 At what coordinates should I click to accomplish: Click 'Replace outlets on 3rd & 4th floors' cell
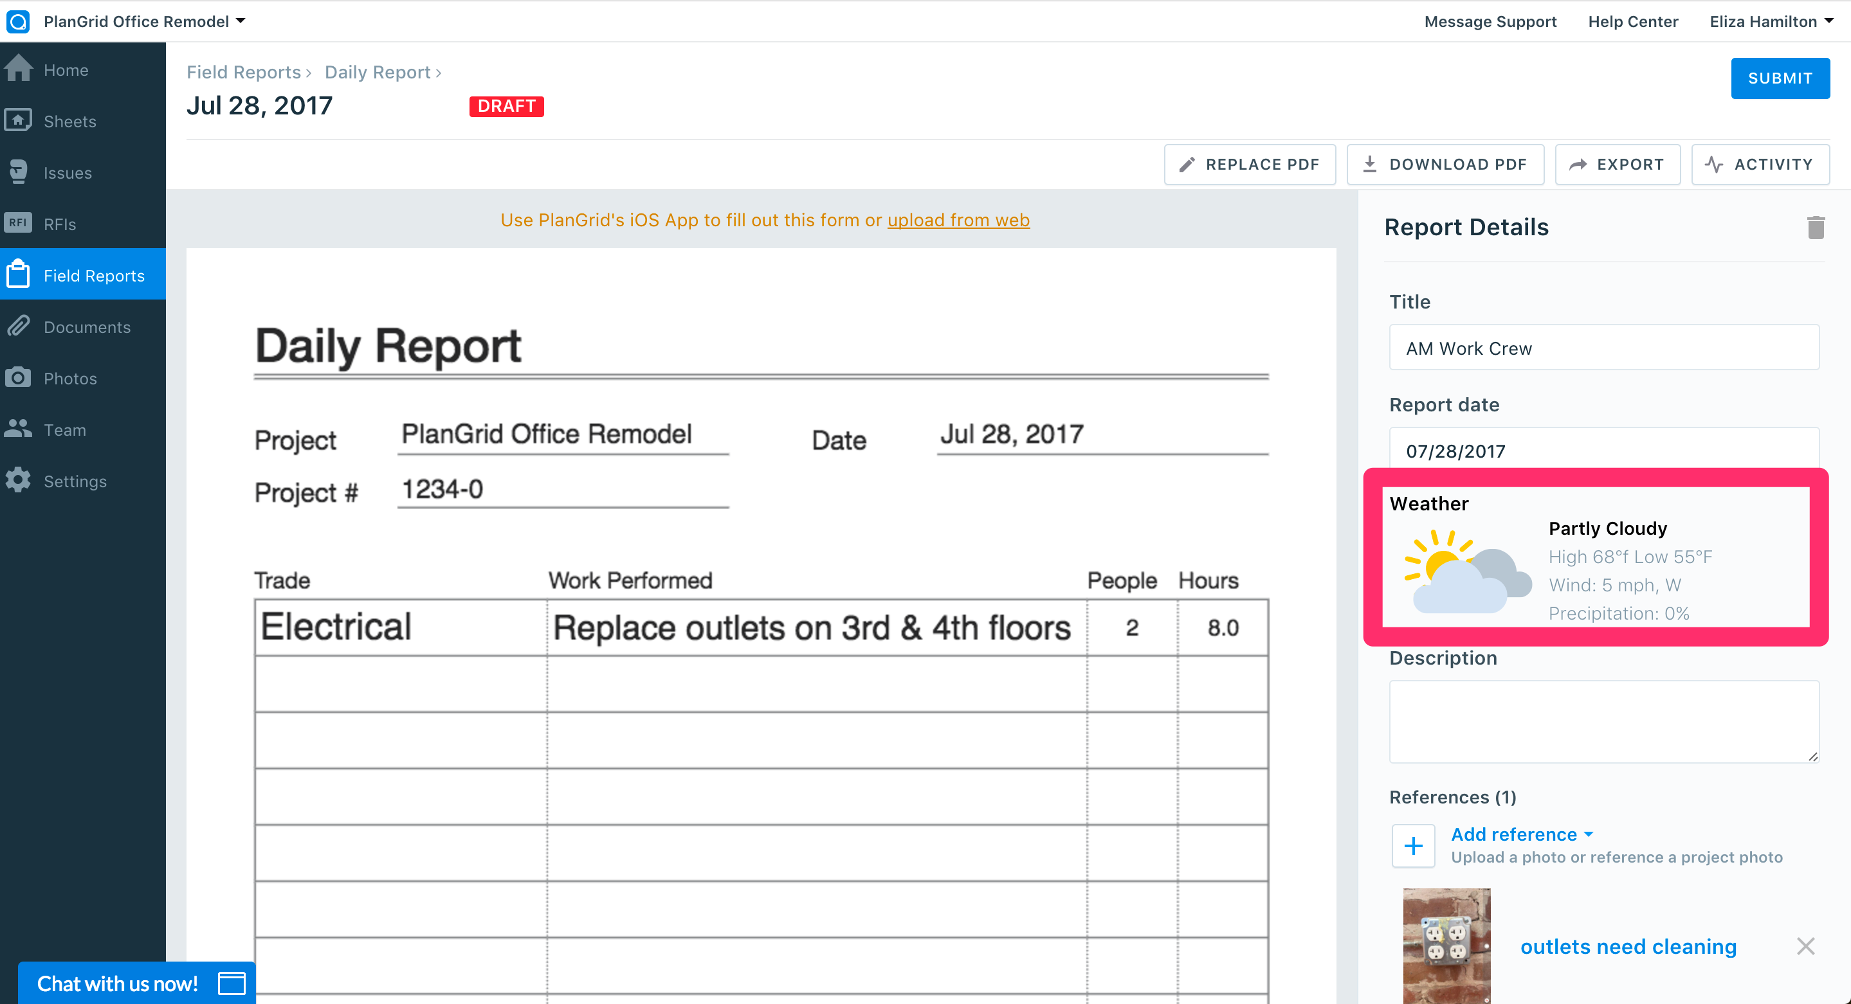click(816, 627)
